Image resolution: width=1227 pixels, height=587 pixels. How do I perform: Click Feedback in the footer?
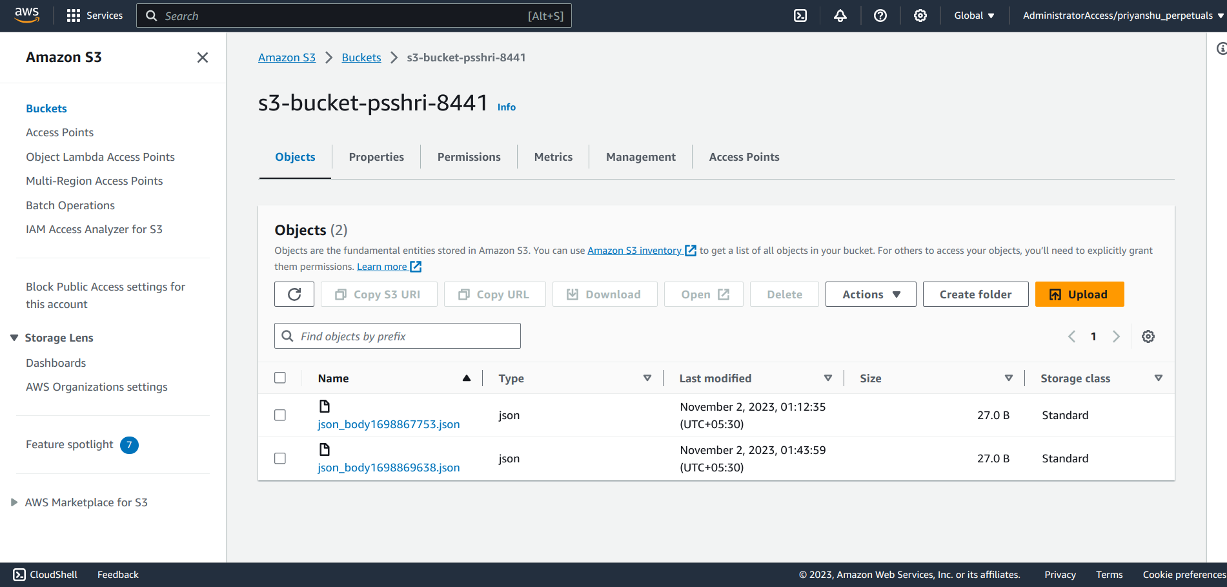coord(117,575)
